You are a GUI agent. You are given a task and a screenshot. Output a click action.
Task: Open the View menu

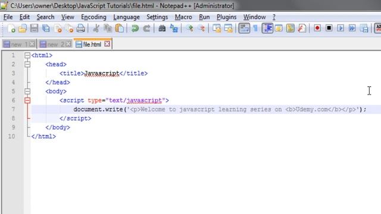click(x=67, y=17)
